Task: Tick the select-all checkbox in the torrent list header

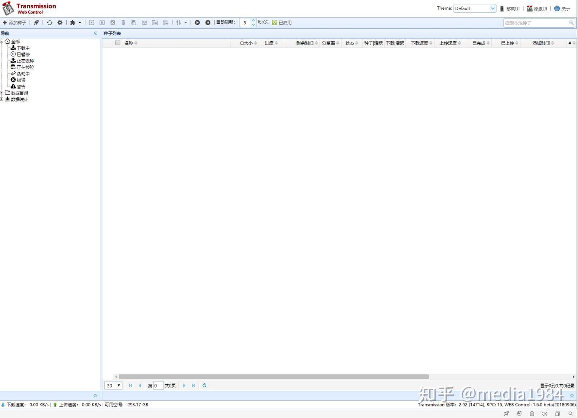Action: [x=118, y=43]
